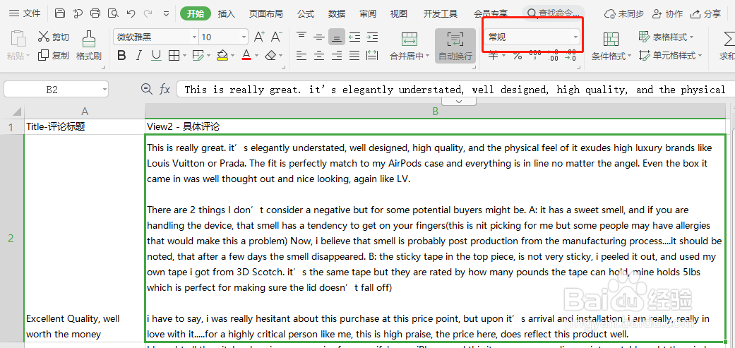Screen dimensions: 735x348
Task: Increase font size with A+ icon
Action: click(x=258, y=37)
